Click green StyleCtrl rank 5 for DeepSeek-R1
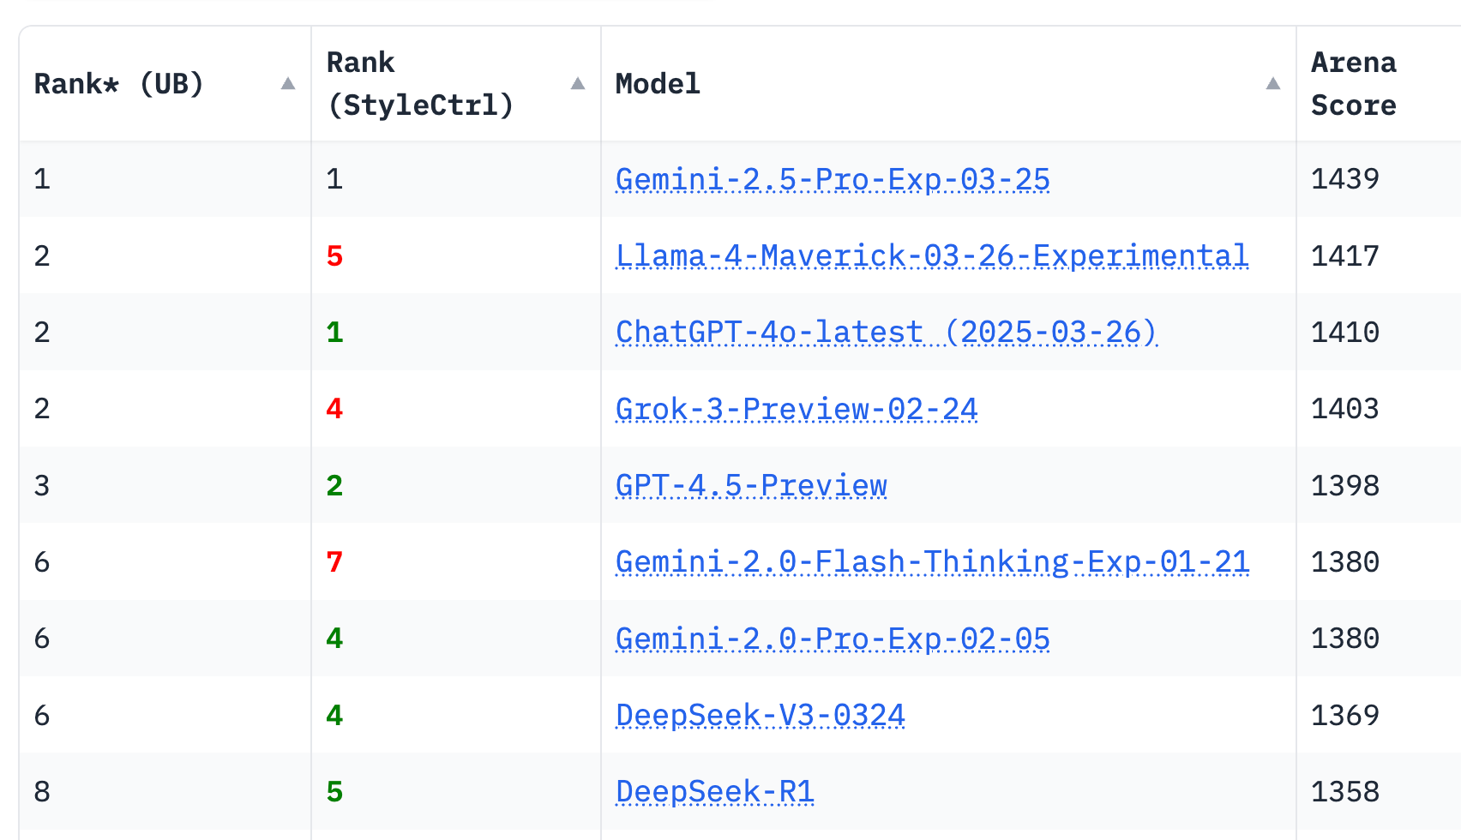The image size is (1461, 840). [334, 791]
